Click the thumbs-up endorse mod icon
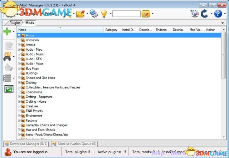 click(x=9, y=67)
